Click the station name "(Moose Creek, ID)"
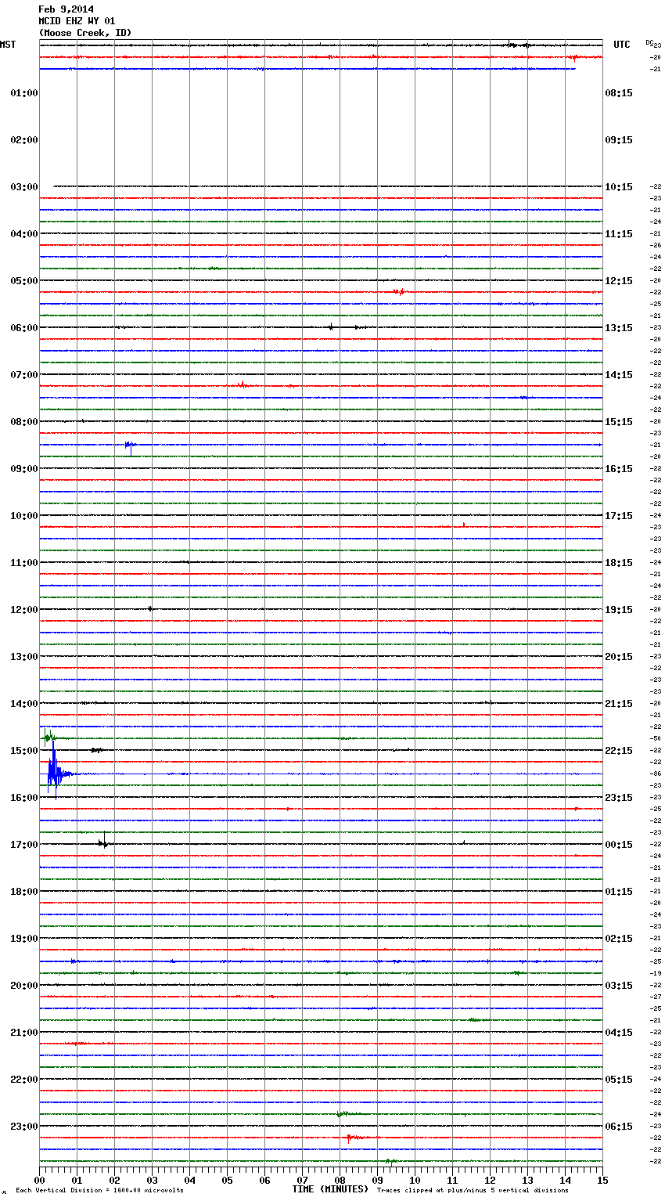The width and height of the screenshot is (665, 1201). click(x=85, y=33)
